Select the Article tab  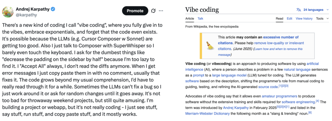coord(189,19)
